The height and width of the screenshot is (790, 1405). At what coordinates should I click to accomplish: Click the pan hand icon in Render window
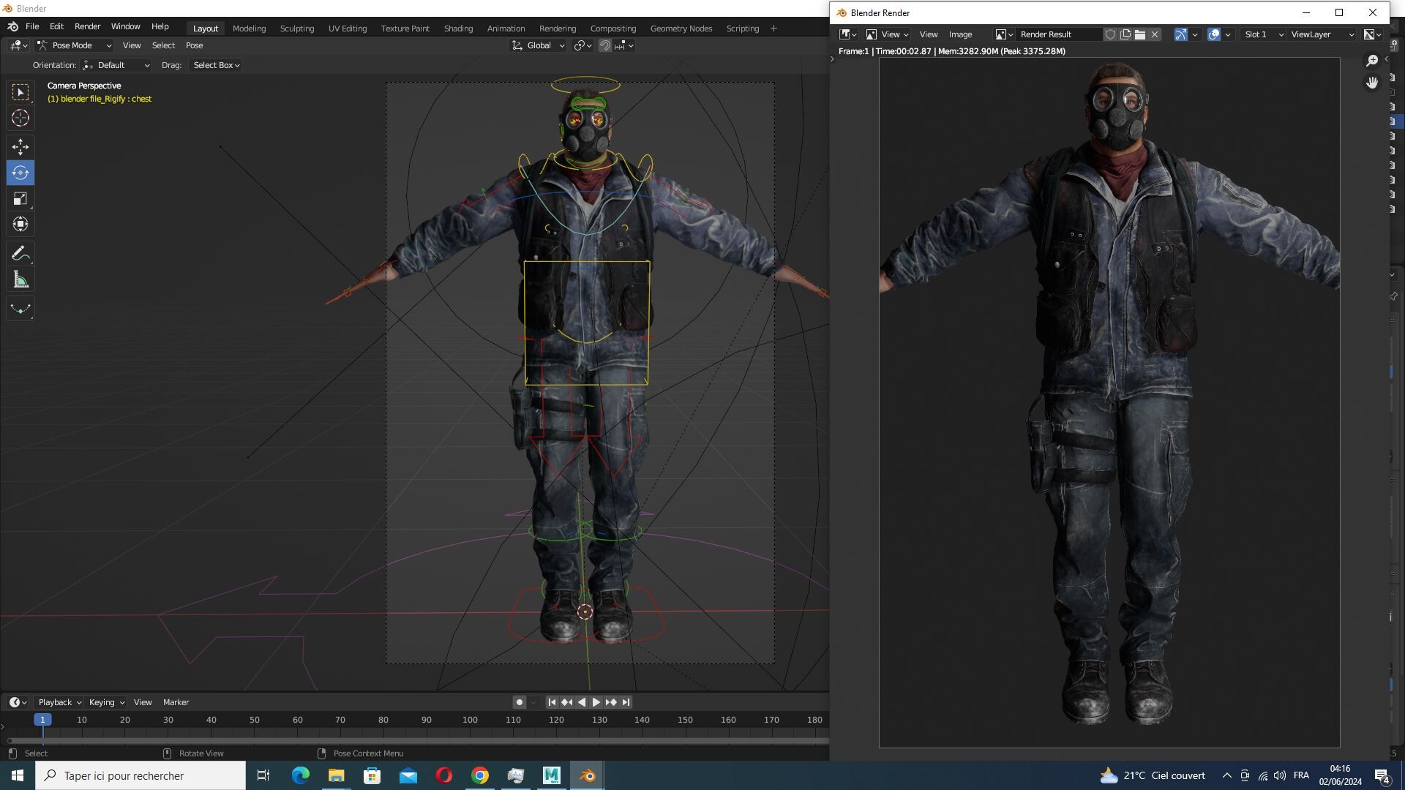pyautogui.click(x=1372, y=83)
